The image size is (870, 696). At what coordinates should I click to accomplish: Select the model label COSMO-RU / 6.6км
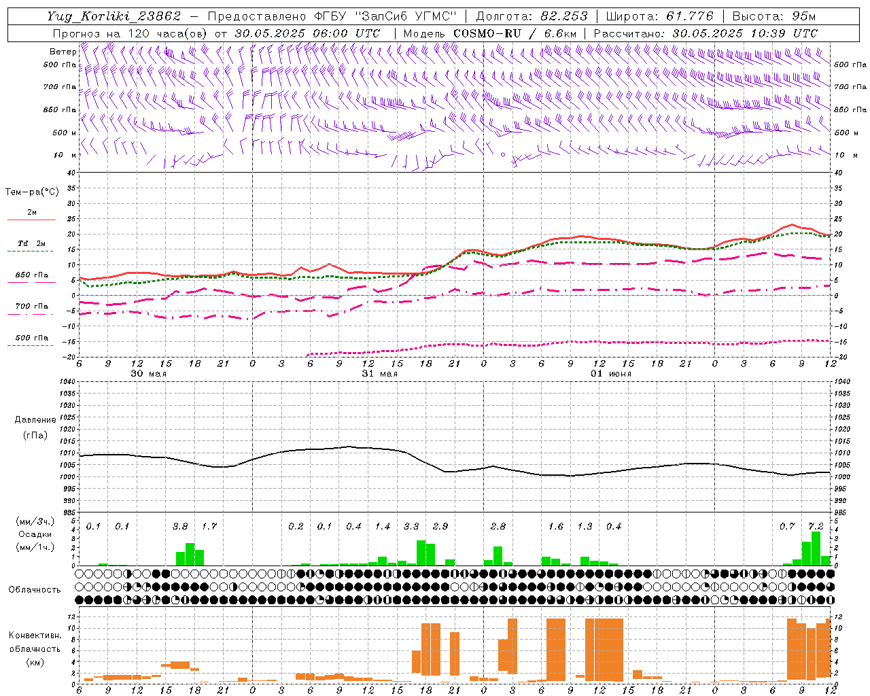[x=515, y=33]
